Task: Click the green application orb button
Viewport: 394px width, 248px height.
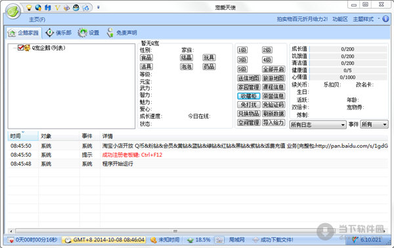Action: (x=13, y=10)
